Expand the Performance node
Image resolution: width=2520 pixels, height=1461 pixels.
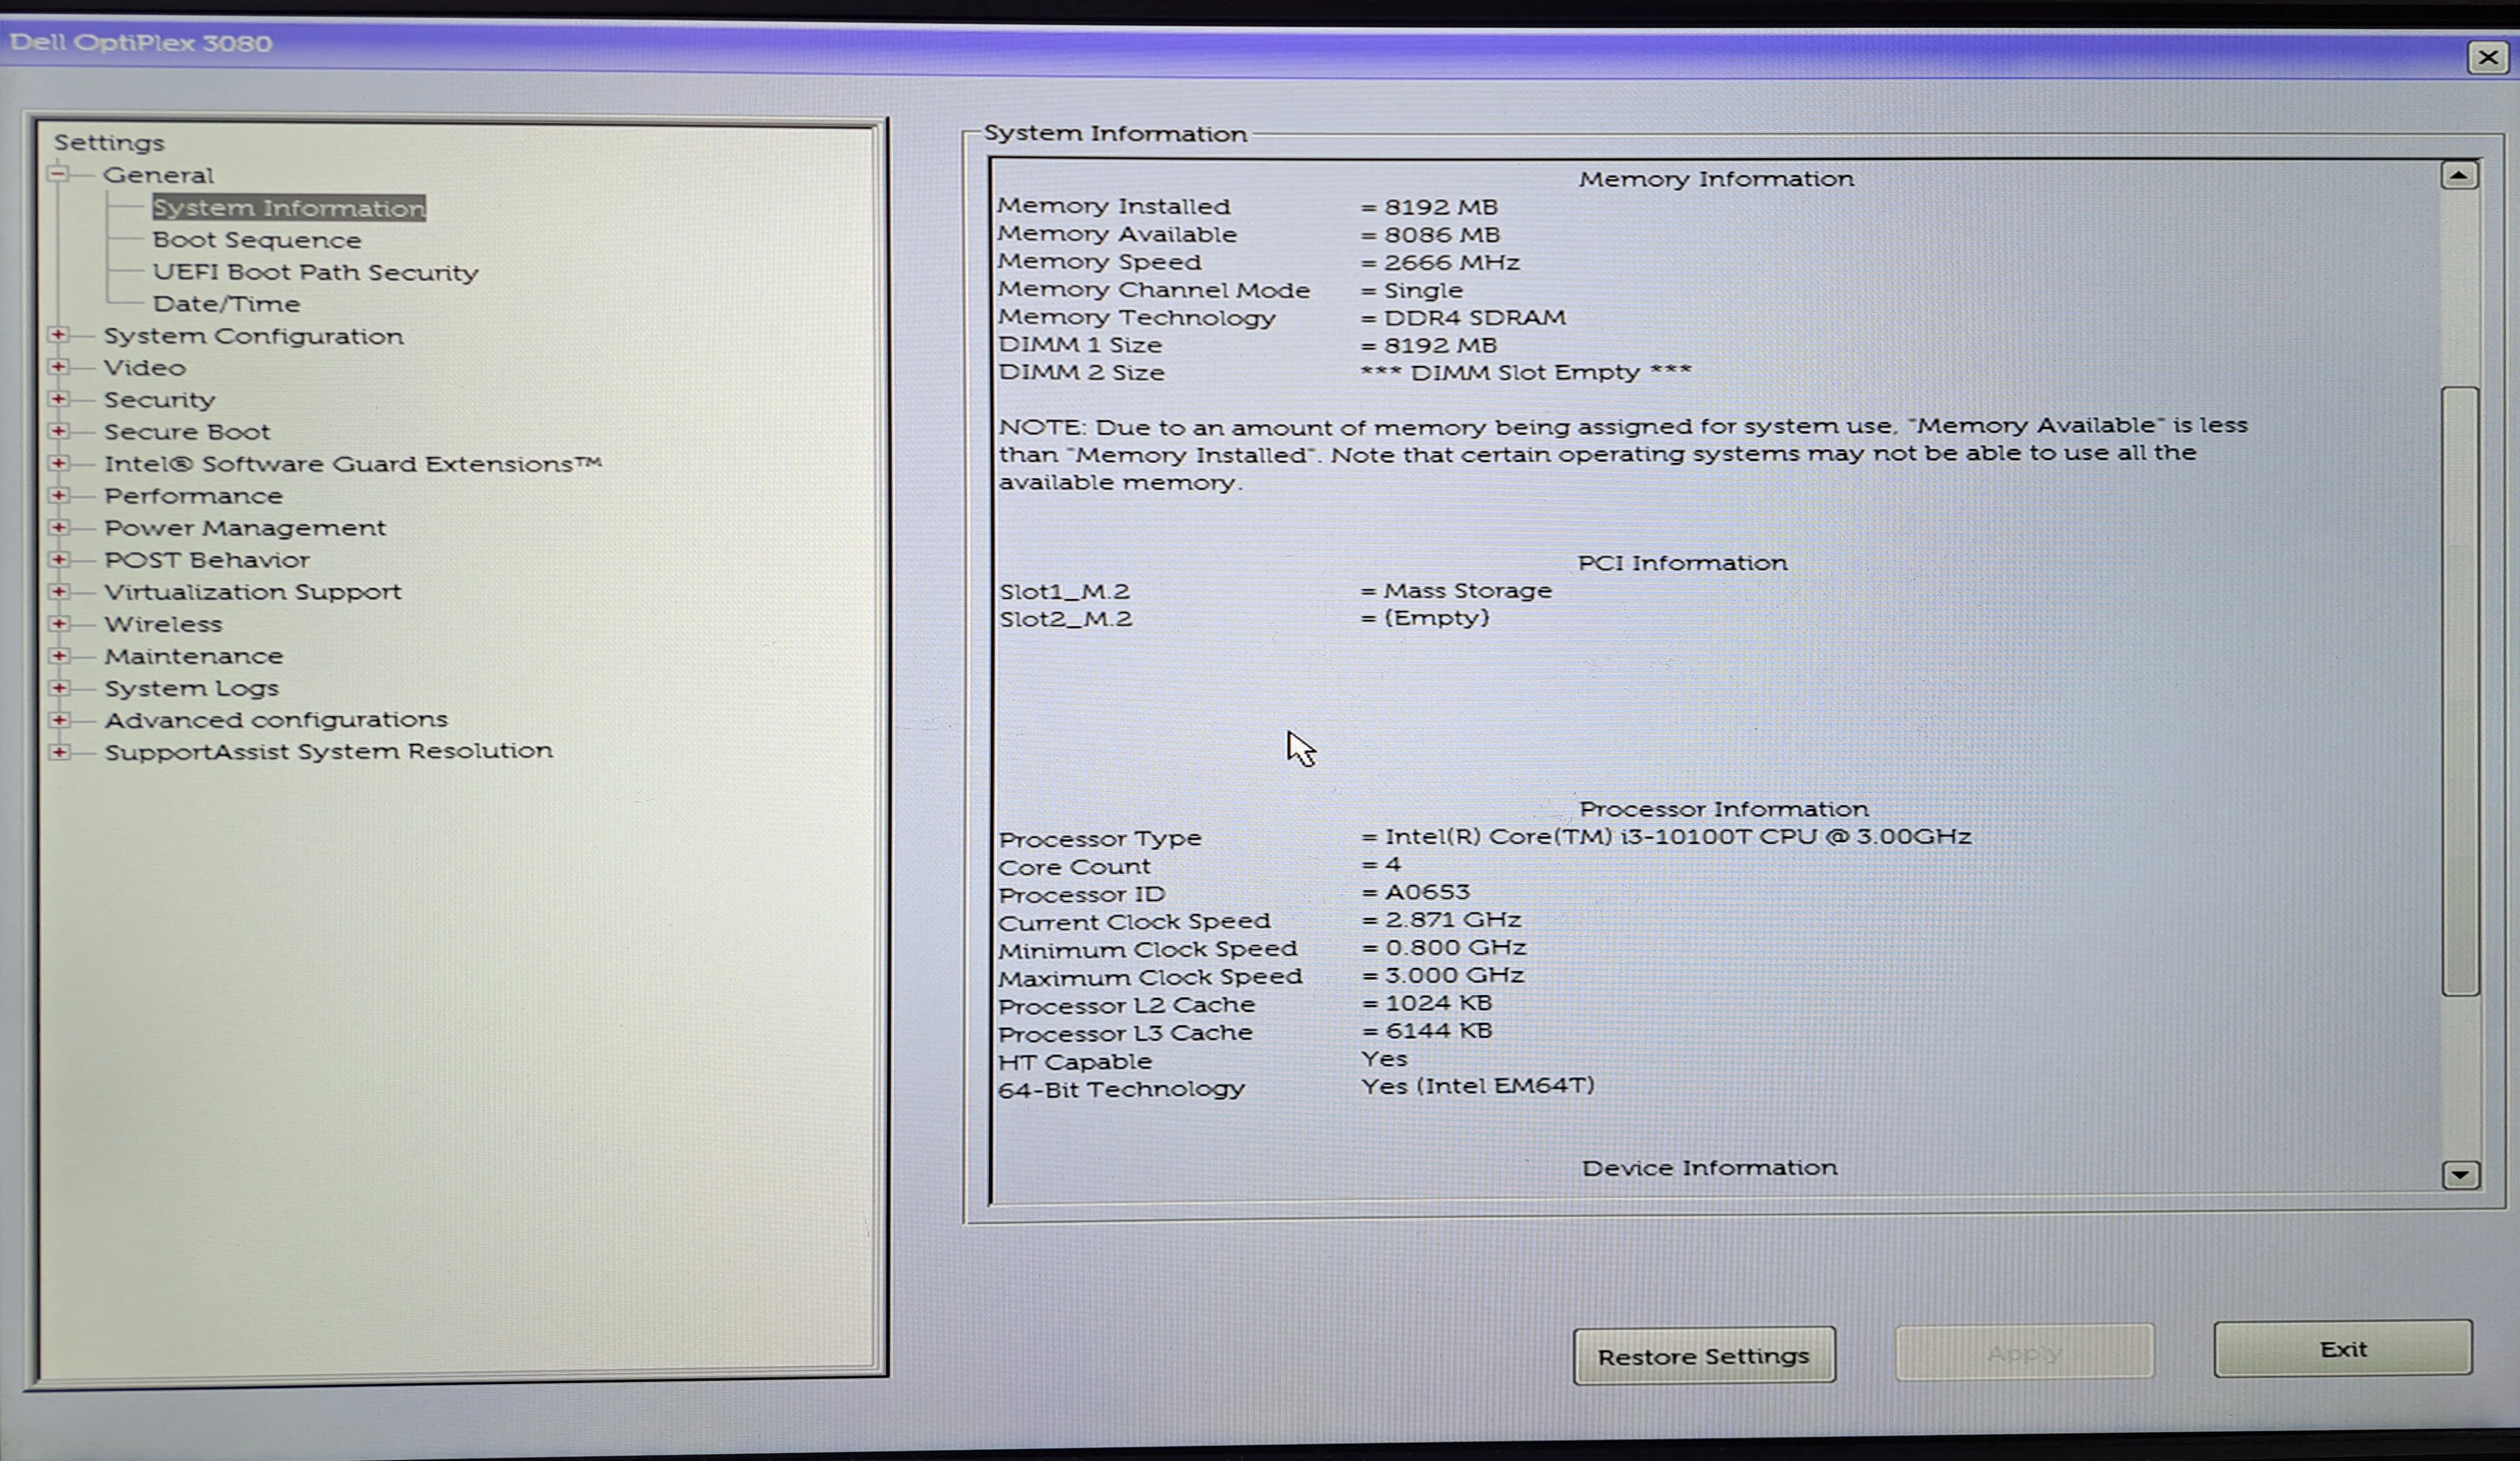(x=58, y=495)
